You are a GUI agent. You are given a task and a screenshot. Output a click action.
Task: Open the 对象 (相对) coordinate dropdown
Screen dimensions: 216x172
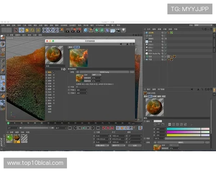point(102,145)
